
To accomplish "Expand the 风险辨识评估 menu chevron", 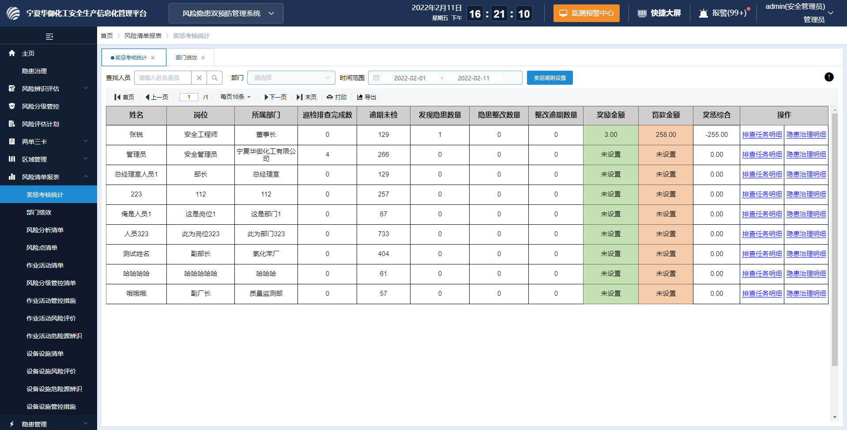I will [x=86, y=88].
